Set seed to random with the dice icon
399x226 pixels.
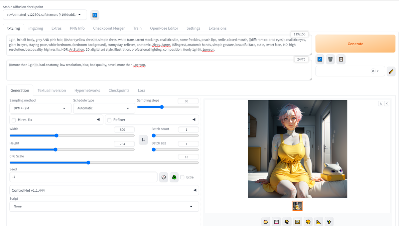point(164,177)
